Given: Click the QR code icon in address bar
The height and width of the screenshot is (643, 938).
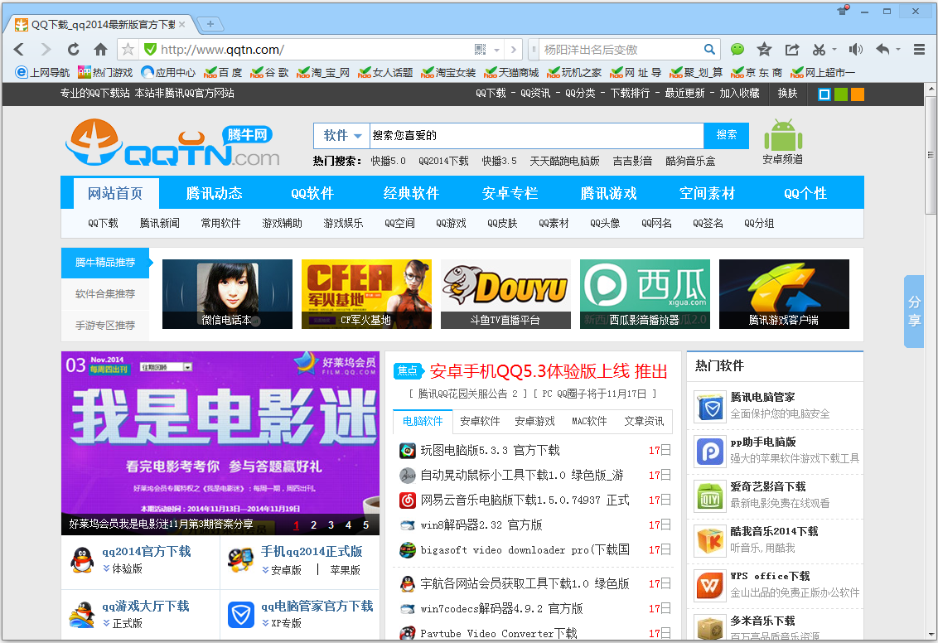Looking at the screenshot, I should point(481,50).
